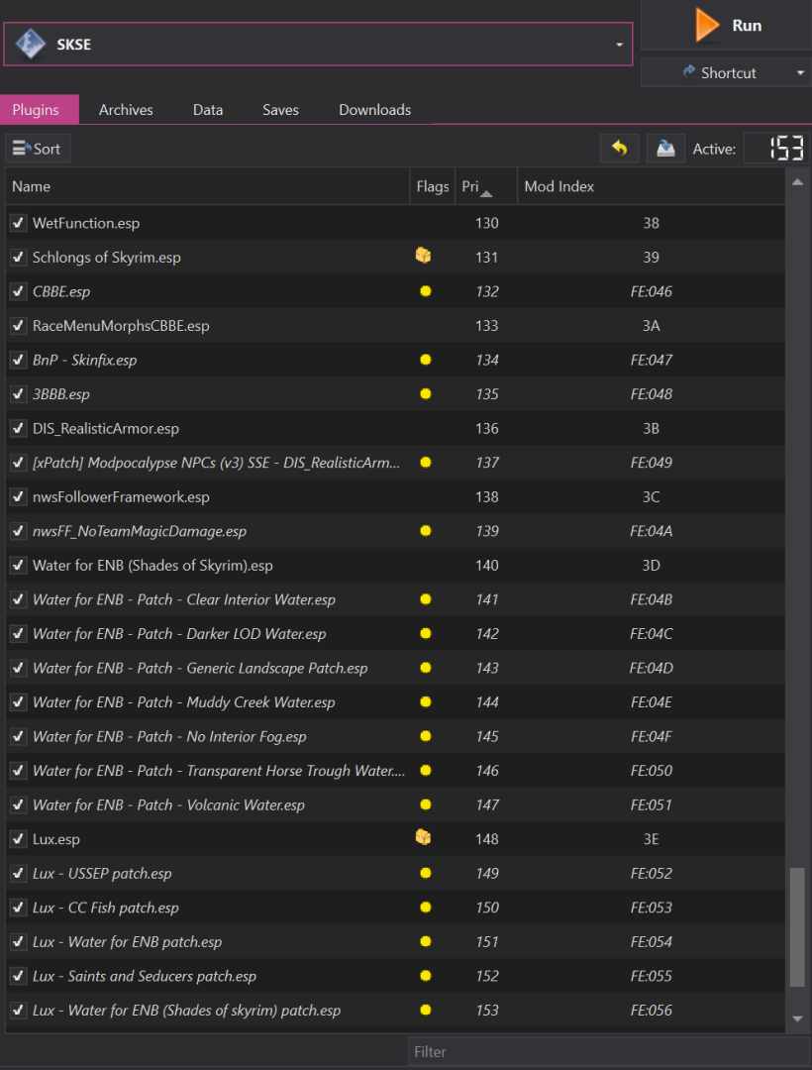The width and height of the screenshot is (812, 1070).
Task: Sort by the Flags column header
Action: (433, 186)
